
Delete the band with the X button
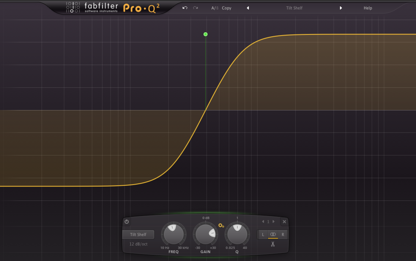284,222
